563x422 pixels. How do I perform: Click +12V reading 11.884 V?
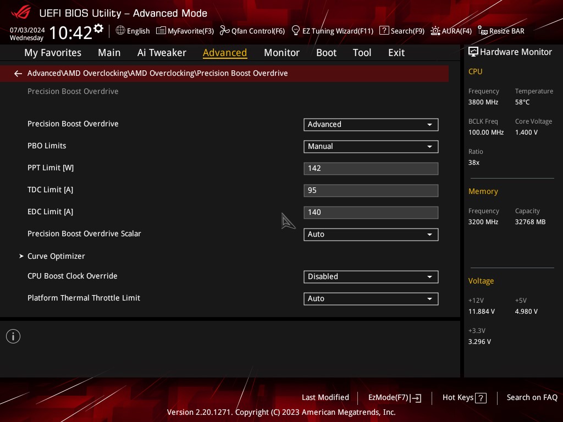click(482, 312)
